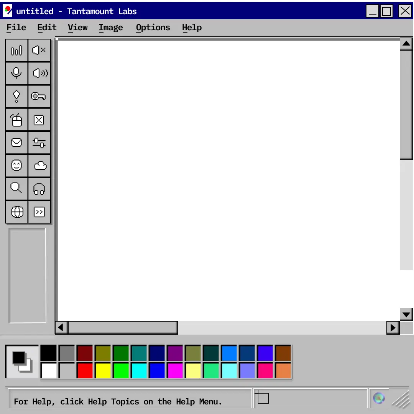Click the vertical scrollbar down arrow

[406, 314]
